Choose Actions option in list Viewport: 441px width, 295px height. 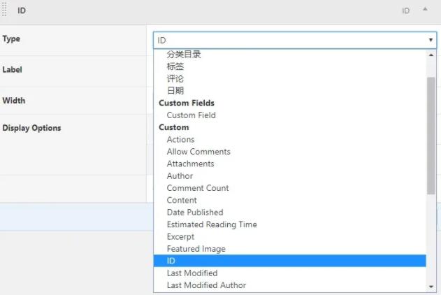pos(289,139)
